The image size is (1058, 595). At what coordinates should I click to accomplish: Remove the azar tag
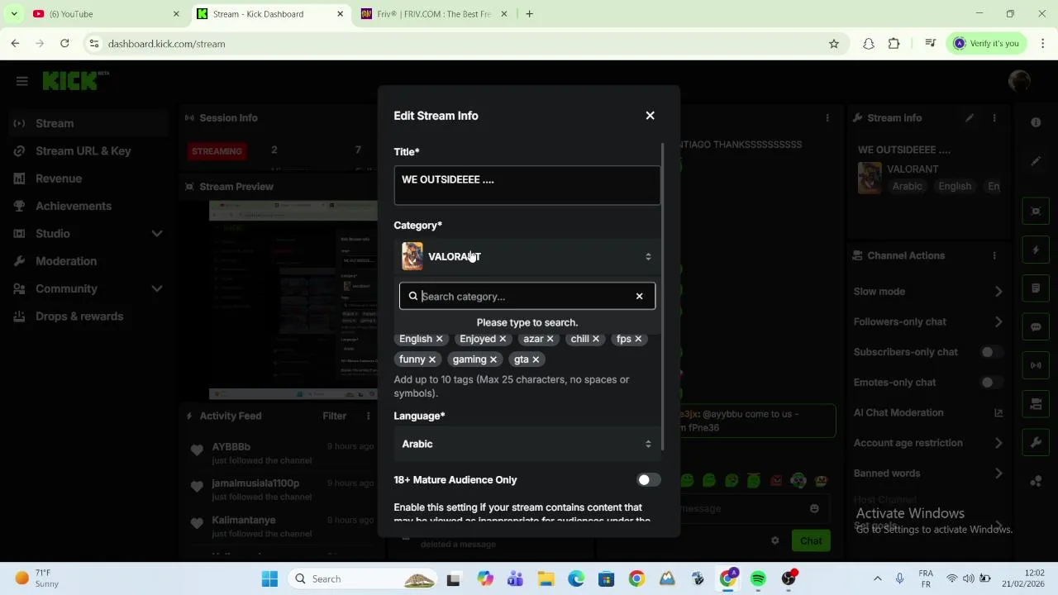[x=550, y=339]
